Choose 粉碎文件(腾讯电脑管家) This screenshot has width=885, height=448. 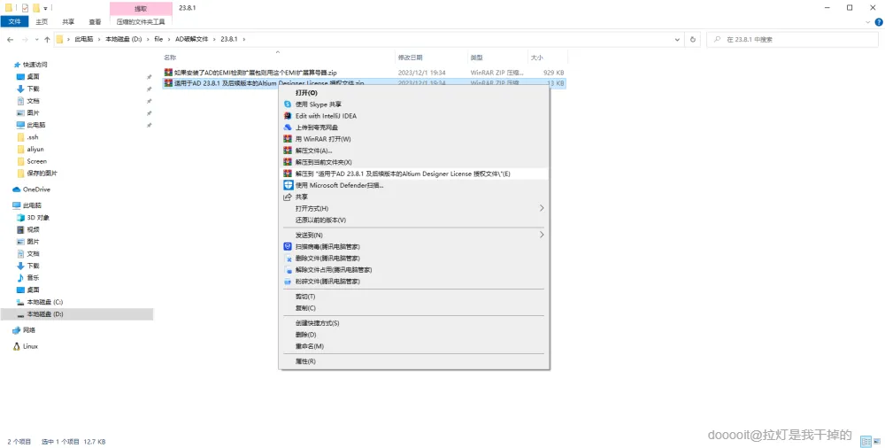[413, 282]
